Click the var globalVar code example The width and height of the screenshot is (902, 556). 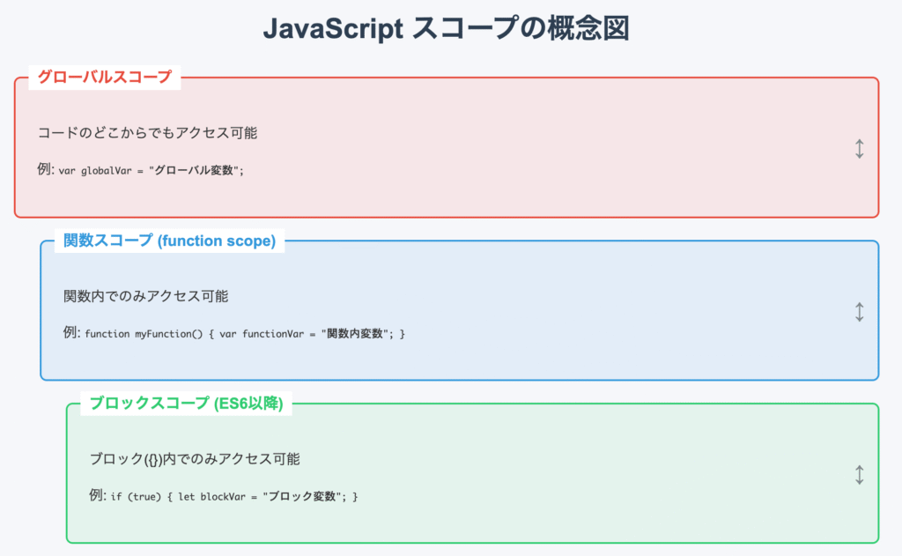[150, 171]
